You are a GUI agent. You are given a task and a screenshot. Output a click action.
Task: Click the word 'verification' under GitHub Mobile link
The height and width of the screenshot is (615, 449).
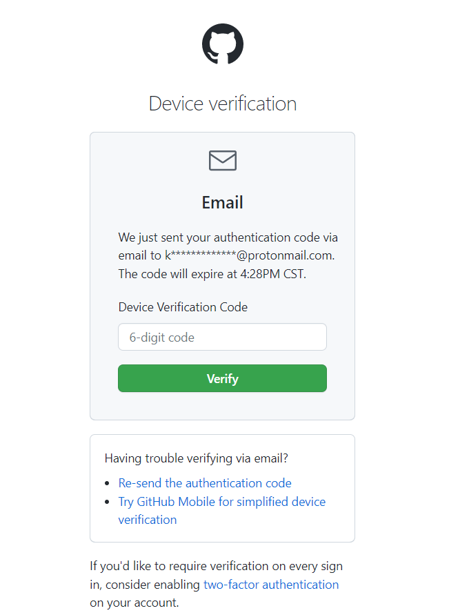(x=148, y=520)
